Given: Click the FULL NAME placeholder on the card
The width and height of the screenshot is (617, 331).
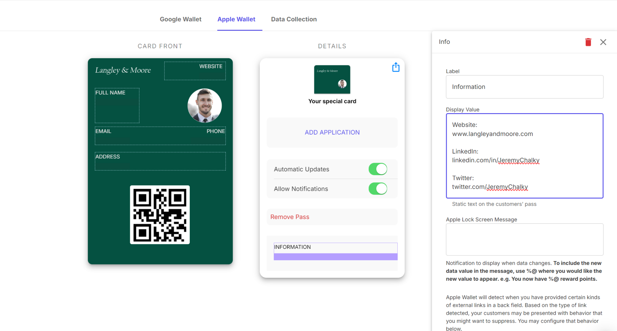Looking at the screenshot, I should click(x=117, y=106).
